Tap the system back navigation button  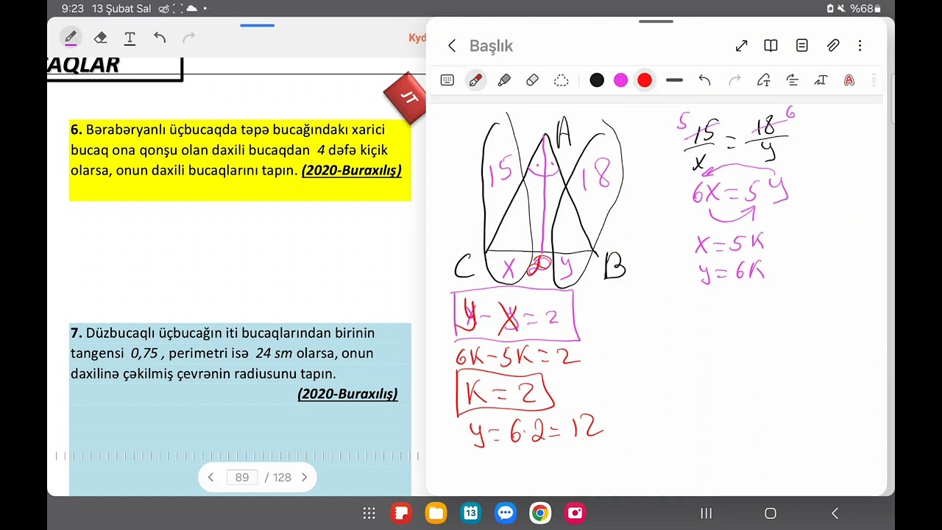[x=835, y=513]
